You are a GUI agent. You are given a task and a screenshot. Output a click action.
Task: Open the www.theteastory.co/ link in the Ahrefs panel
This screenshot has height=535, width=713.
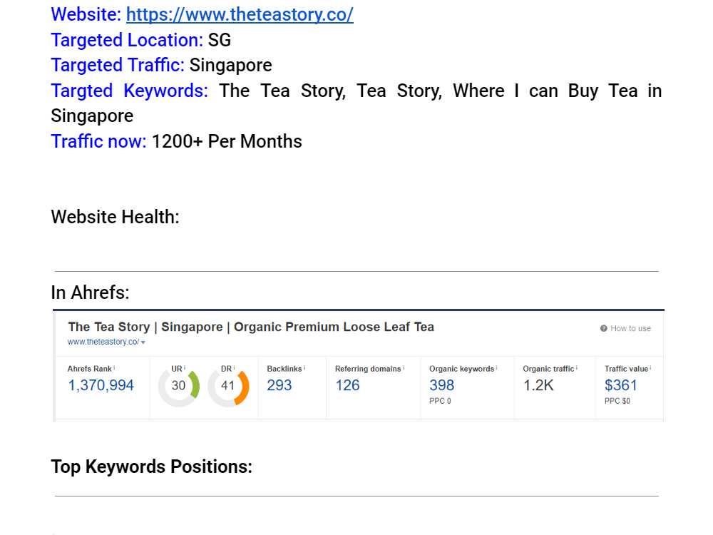(x=103, y=342)
